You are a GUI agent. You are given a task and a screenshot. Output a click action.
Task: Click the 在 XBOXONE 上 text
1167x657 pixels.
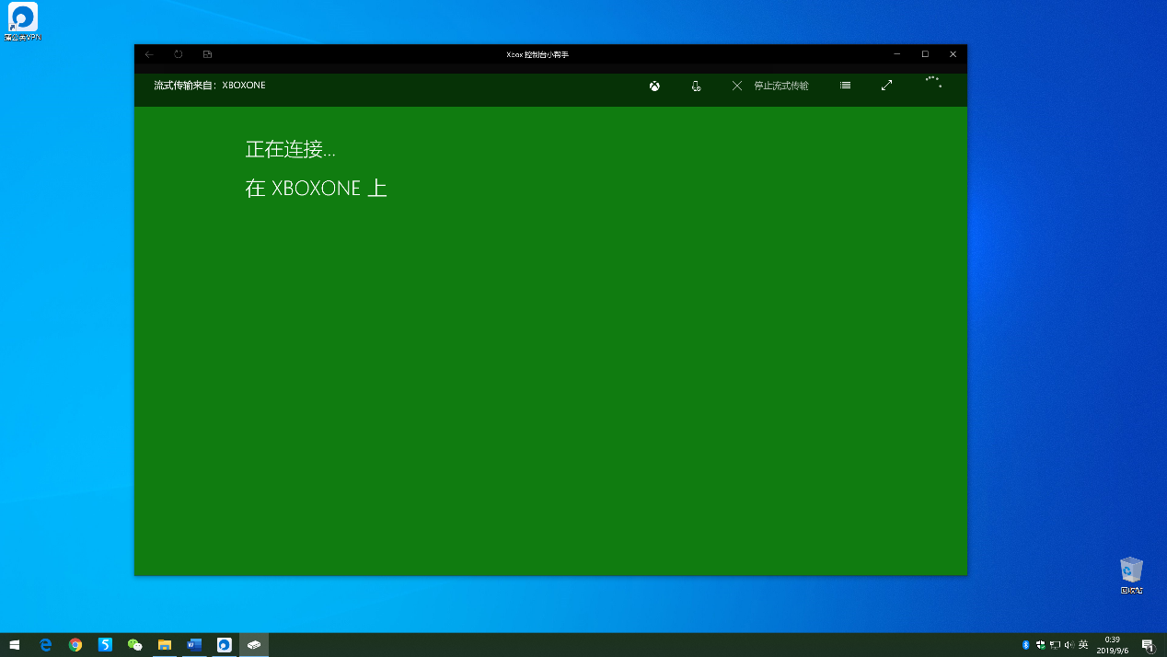[317, 188]
